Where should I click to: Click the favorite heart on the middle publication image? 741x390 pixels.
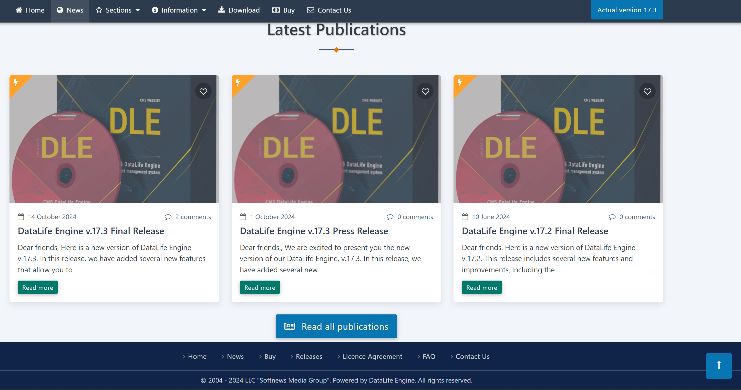click(425, 91)
